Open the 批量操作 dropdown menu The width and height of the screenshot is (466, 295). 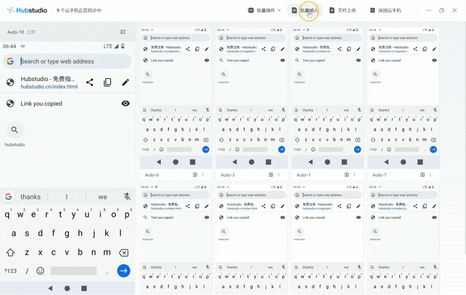tap(264, 10)
